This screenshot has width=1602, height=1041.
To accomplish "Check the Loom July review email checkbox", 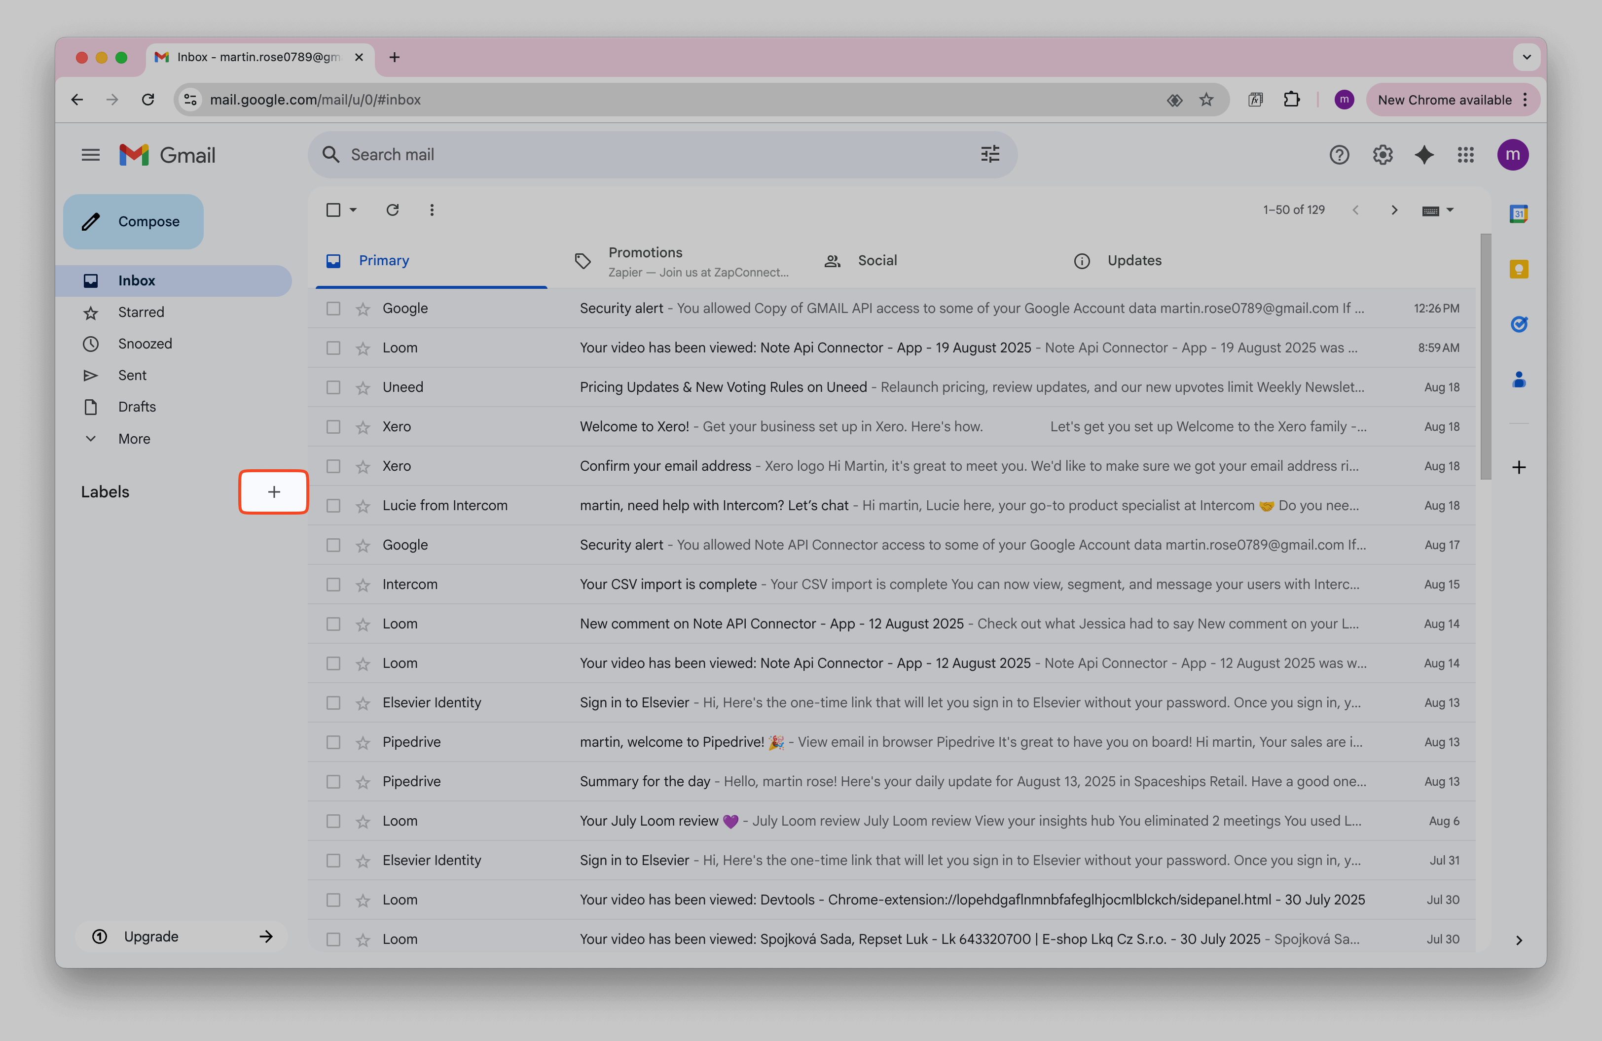I will click(333, 821).
